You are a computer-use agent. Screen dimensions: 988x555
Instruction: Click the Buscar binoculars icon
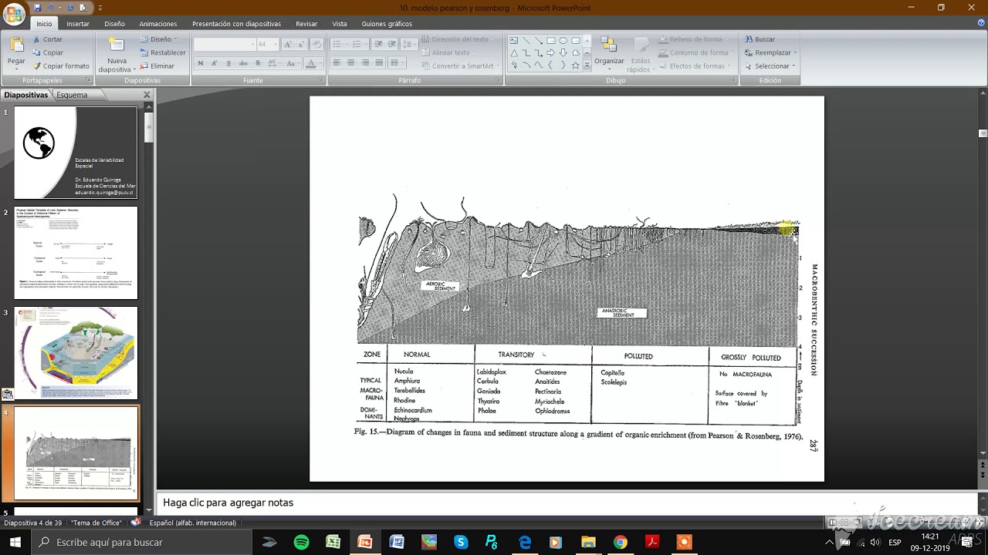[x=749, y=39]
